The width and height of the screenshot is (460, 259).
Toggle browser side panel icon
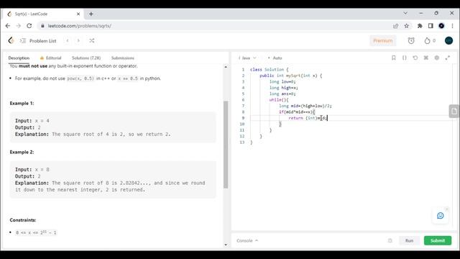pyautogui.click(x=431, y=26)
